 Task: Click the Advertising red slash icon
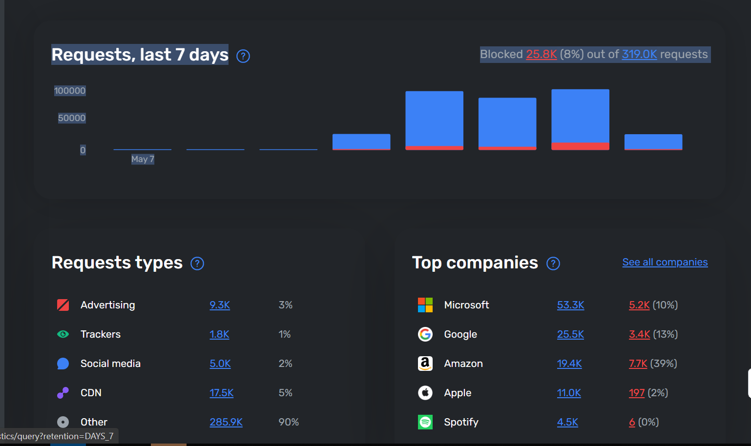tap(63, 305)
